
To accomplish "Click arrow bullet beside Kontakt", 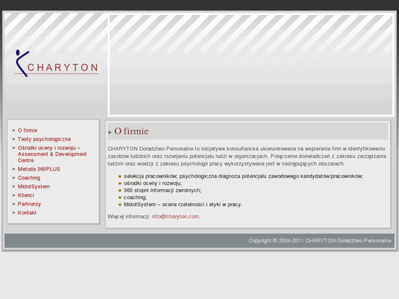I will pos(14,213).
